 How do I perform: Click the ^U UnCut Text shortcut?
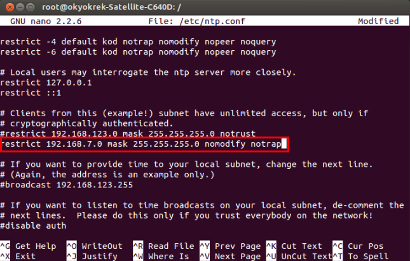click(x=299, y=257)
